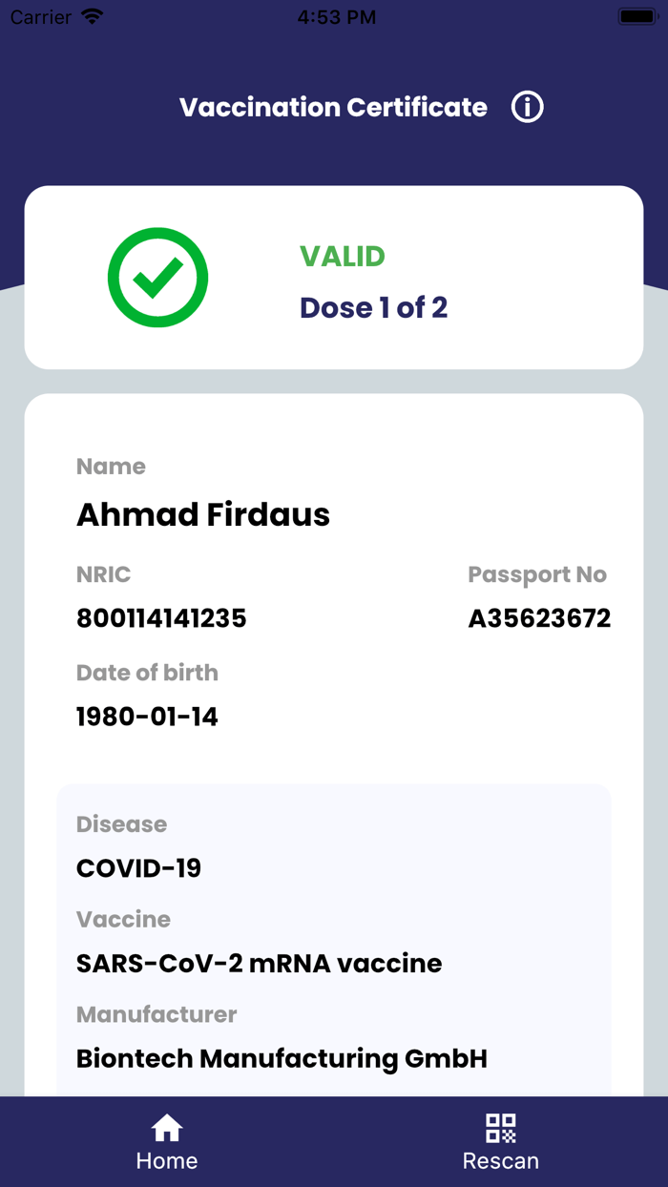The height and width of the screenshot is (1187, 668).
Task: Tap the Dose 1 of 2 label
Action: click(373, 307)
